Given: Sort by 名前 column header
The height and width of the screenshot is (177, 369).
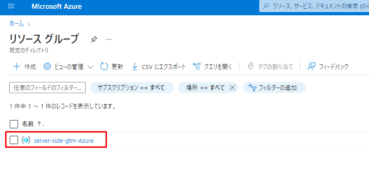Looking at the screenshot, I should tap(28, 124).
